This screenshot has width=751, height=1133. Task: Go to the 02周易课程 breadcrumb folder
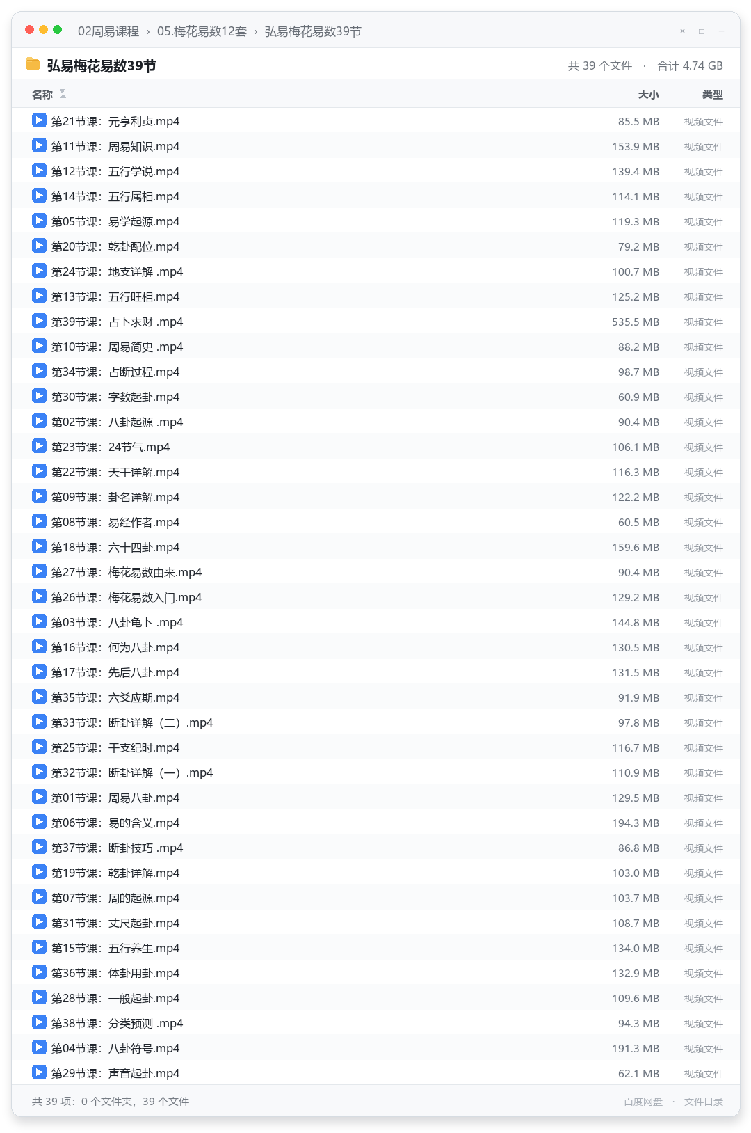click(108, 31)
